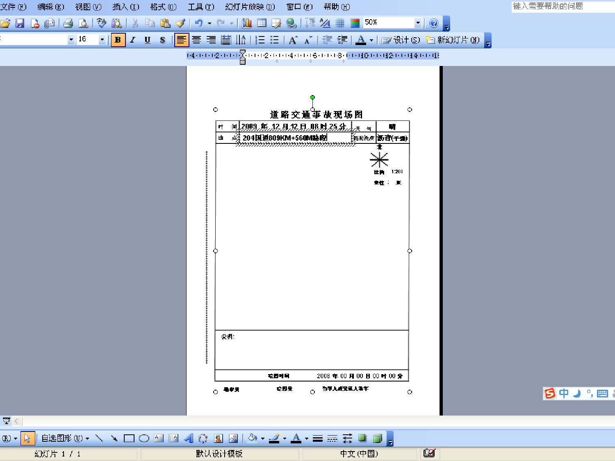Open Fill Color dropdown arrow
The height and width of the screenshot is (461, 615).
(x=263, y=438)
